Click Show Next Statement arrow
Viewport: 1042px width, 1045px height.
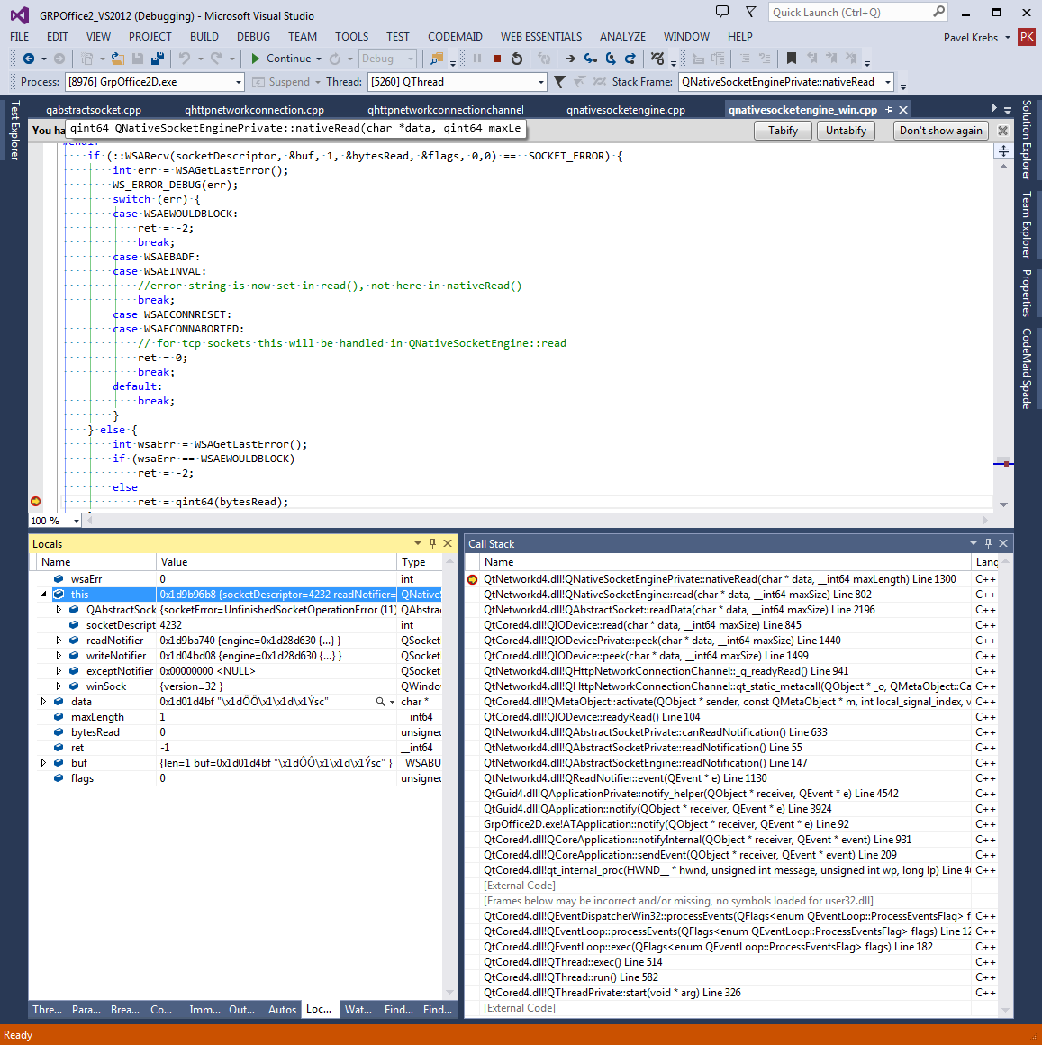[570, 59]
